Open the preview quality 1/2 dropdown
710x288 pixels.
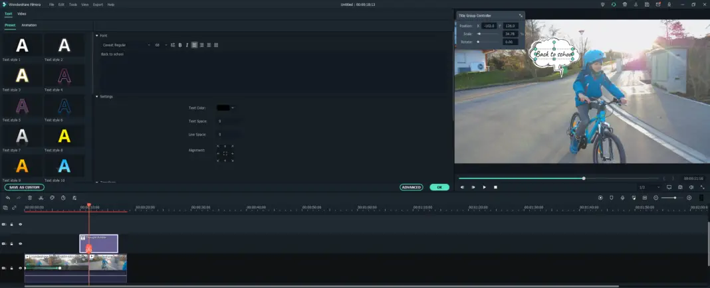click(x=648, y=187)
